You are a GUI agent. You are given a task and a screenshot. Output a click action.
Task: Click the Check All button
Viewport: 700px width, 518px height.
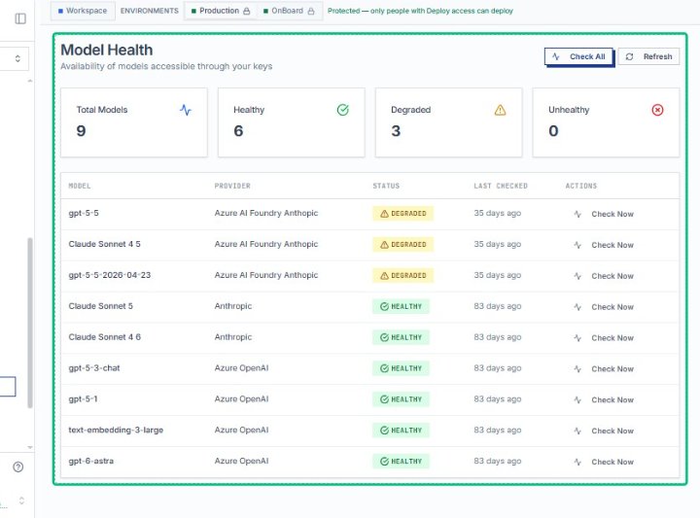coord(578,56)
